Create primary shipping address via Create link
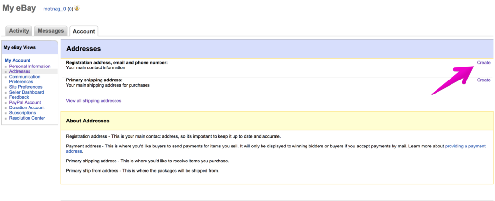 pyautogui.click(x=483, y=80)
